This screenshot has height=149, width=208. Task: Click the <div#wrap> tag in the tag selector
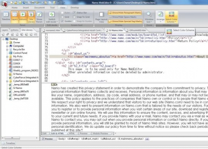pyautogui.click(x=73, y=139)
